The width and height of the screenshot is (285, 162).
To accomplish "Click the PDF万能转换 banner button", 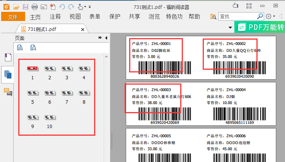I will tap(260, 27).
